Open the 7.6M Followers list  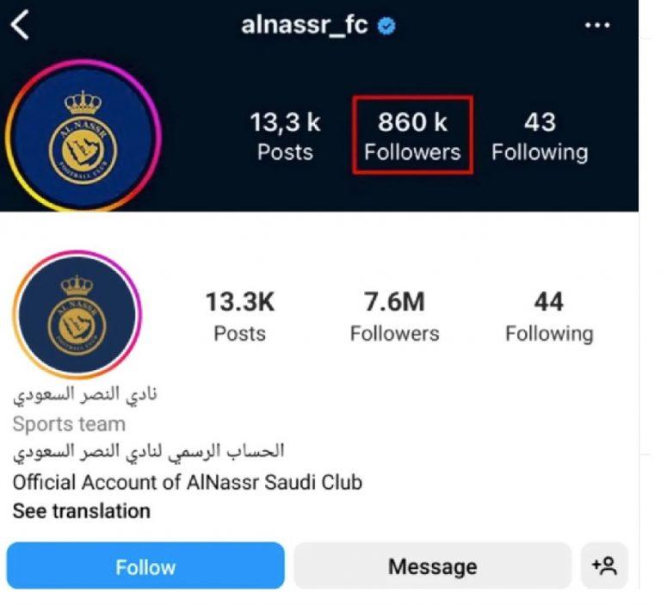point(394,316)
